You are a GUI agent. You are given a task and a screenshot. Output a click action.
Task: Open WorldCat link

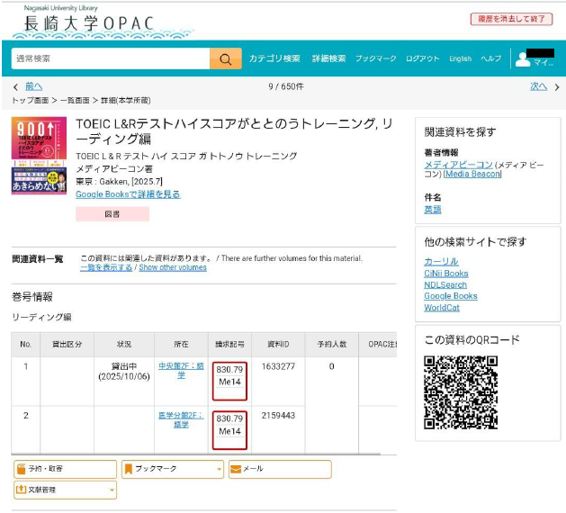442,308
